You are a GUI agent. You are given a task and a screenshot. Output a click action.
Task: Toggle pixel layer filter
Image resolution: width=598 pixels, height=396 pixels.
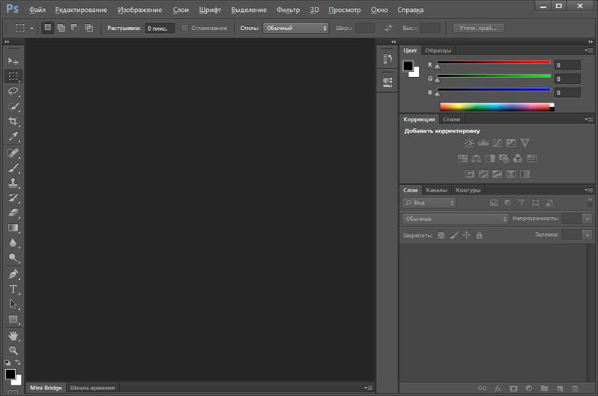click(494, 203)
